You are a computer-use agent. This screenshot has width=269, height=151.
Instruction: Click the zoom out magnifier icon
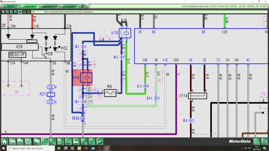[7, 12]
